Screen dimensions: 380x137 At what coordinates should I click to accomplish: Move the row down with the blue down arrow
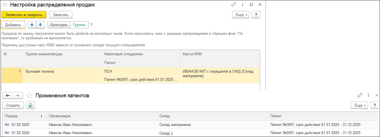[x=40, y=25]
